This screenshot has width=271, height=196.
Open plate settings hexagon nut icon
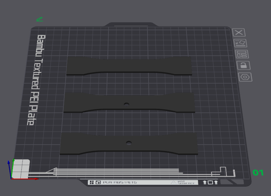pos(245,77)
